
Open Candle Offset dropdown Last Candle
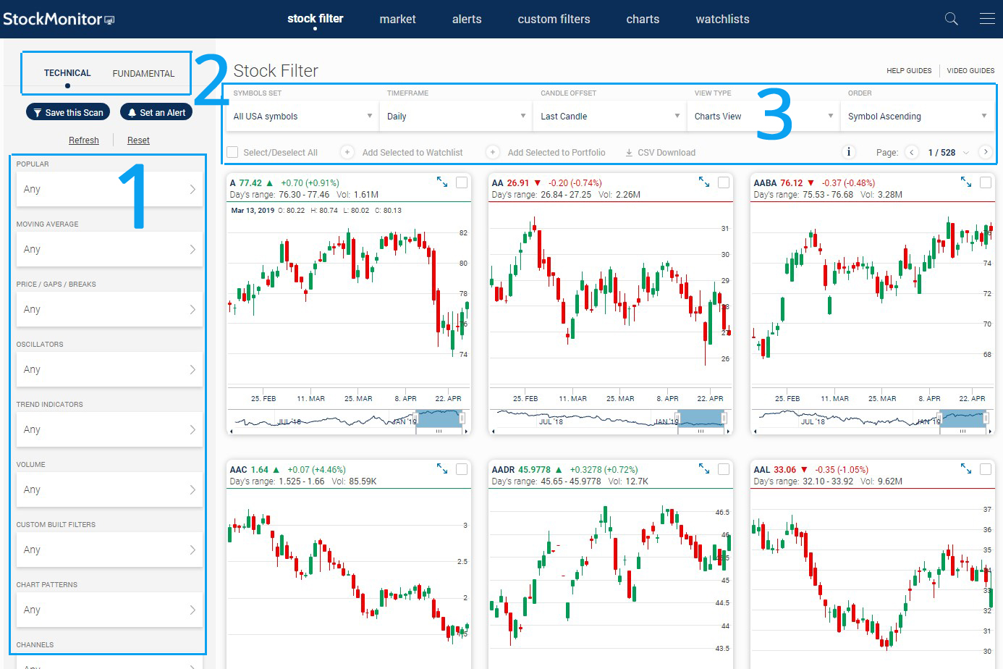pyautogui.click(x=609, y=116)
